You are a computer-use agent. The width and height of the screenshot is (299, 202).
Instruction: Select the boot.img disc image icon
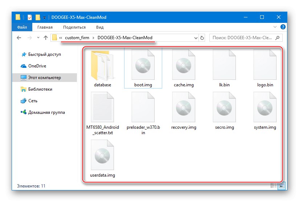(x=143, y=65)
